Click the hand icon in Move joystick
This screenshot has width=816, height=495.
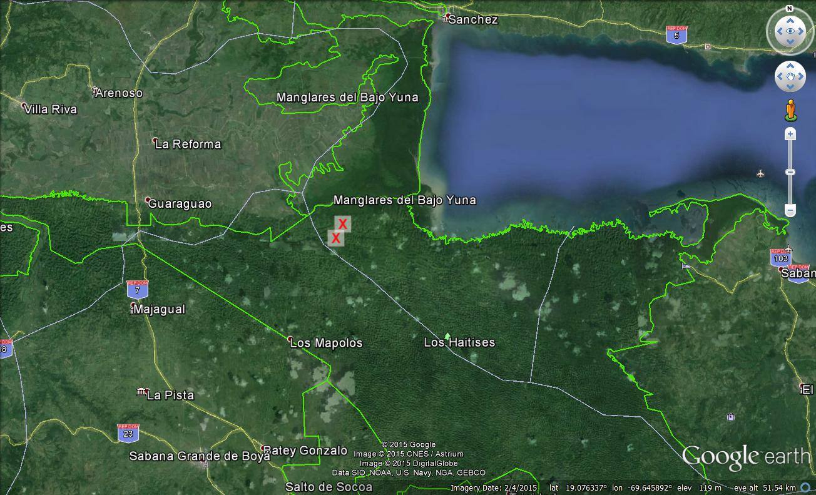(790, 77)
